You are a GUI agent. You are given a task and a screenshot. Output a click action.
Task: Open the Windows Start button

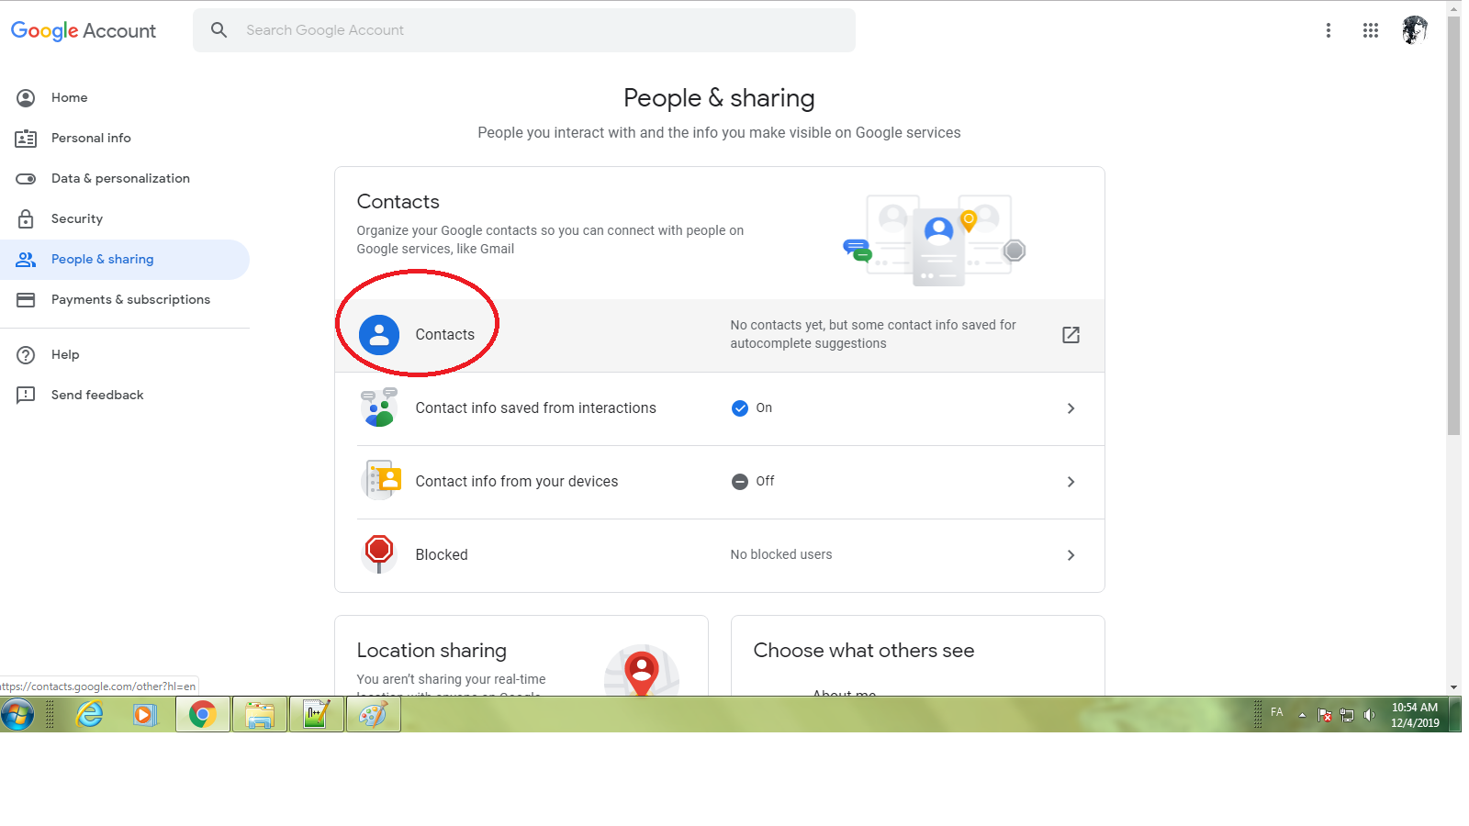tap(17, 714)
